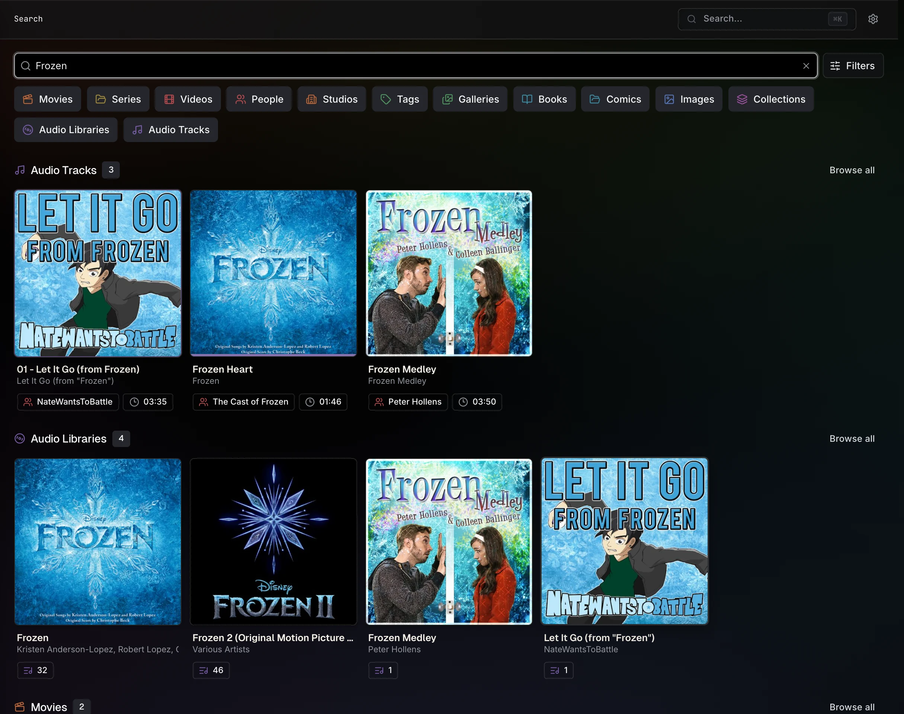Open the Frozen 2 soundtrack library cover
This screenshot has width=904, height=714.
click(273, 542)
